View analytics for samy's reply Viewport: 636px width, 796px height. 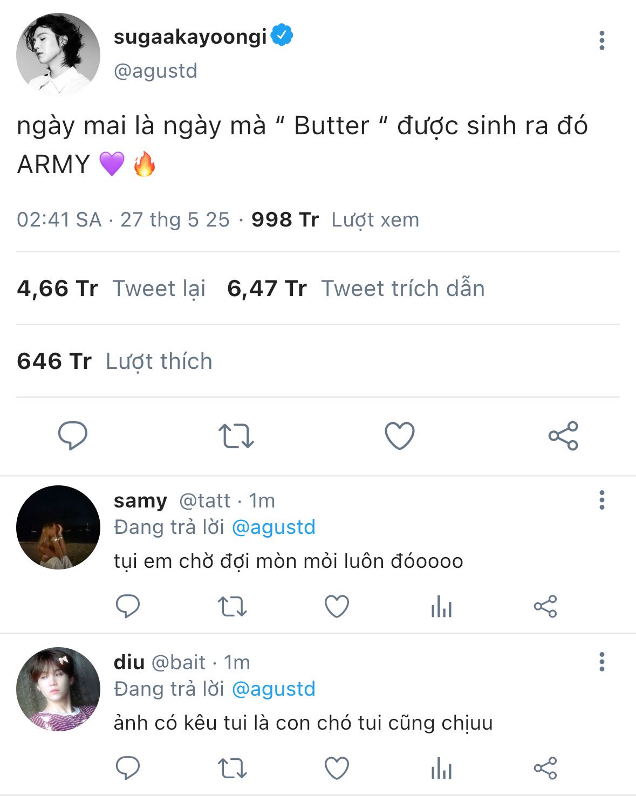click(441, 606)
